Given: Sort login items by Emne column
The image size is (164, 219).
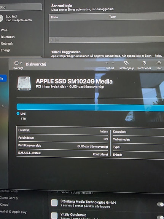Looking at the screenshot, I should [x=54, y=17].
